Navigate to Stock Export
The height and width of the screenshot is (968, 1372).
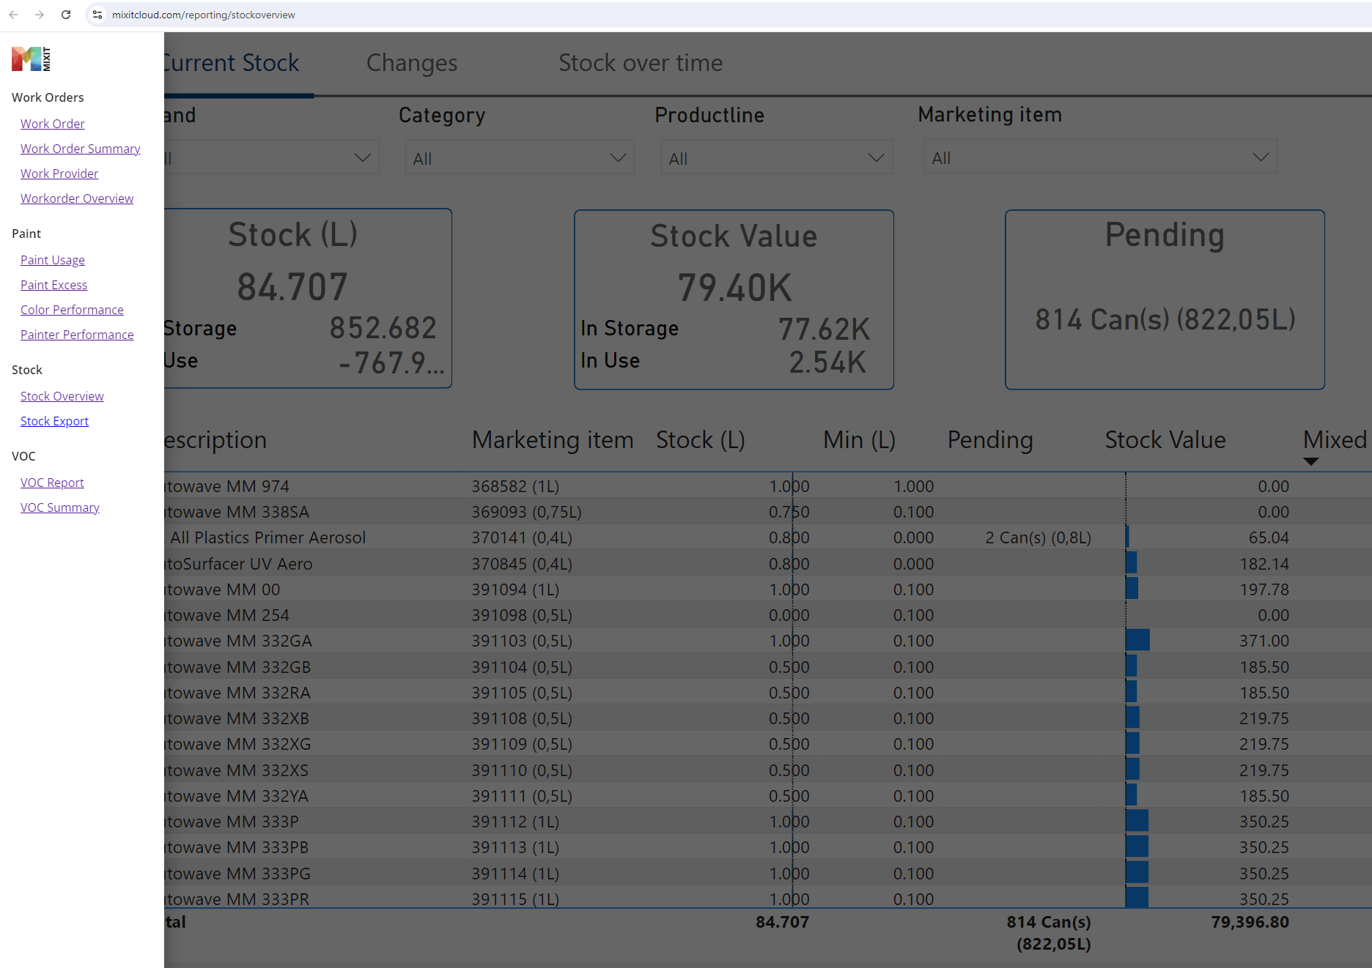coord(54,420)
